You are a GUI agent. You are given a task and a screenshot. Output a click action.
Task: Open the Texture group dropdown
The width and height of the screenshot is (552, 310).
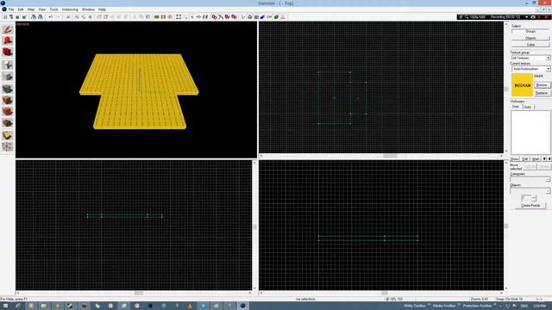(549, 58)
